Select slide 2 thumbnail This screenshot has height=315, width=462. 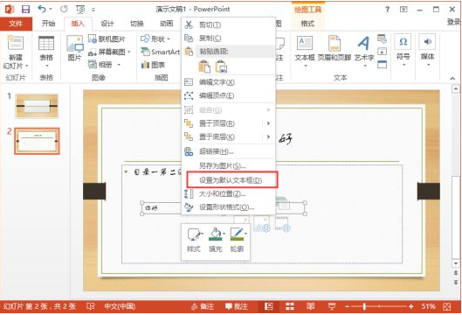tap(37, 141)
